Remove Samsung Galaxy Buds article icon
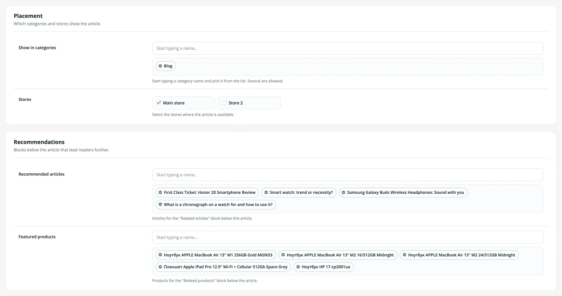Image resolution: width=562 pixels, height=296 pixels. 344,193
